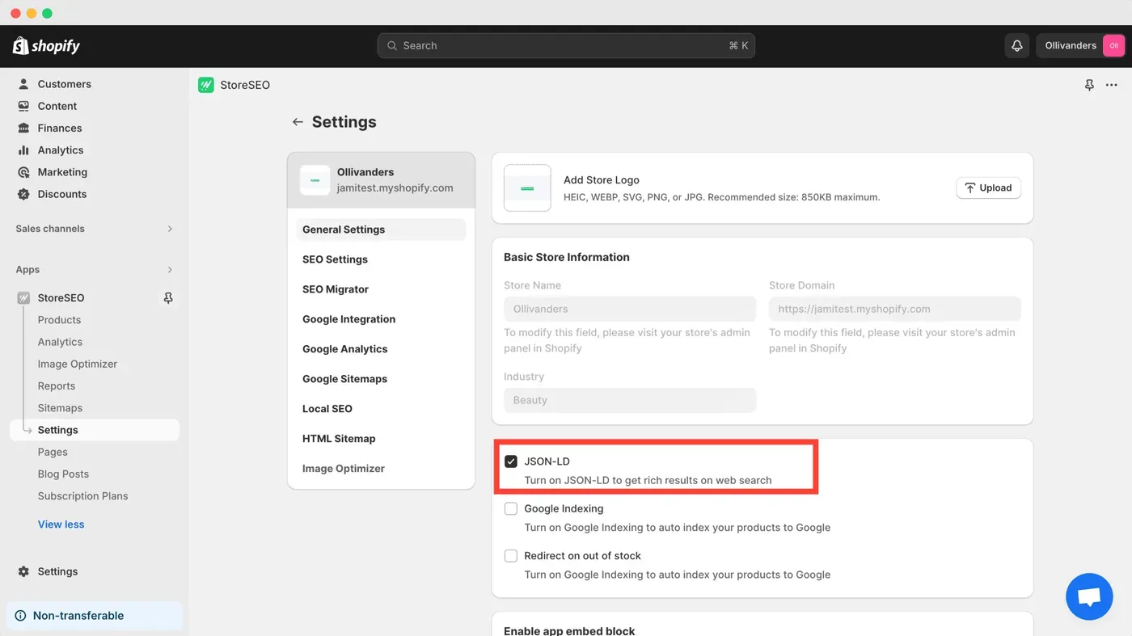Click the Enable app embed block heading
The width and height of the screenshot is (1132, 636).
569,630
